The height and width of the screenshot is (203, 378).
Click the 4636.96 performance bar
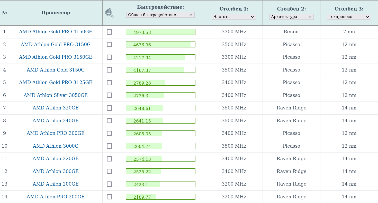point(160,45)
